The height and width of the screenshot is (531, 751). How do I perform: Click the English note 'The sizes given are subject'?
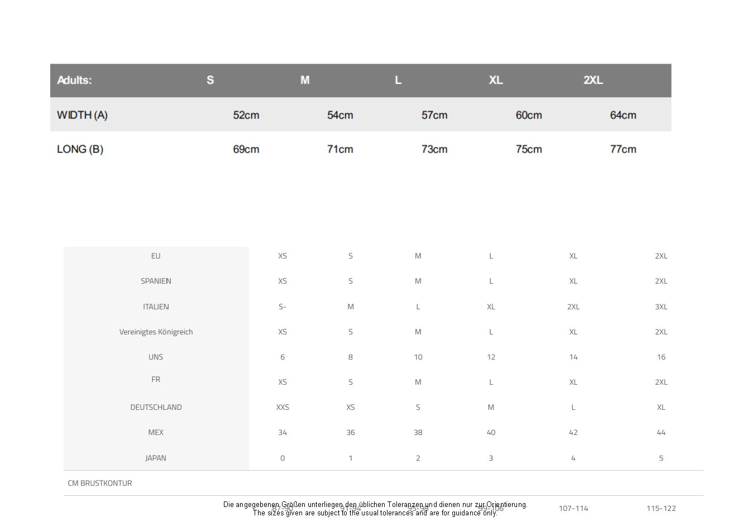(x=375, y=513)
